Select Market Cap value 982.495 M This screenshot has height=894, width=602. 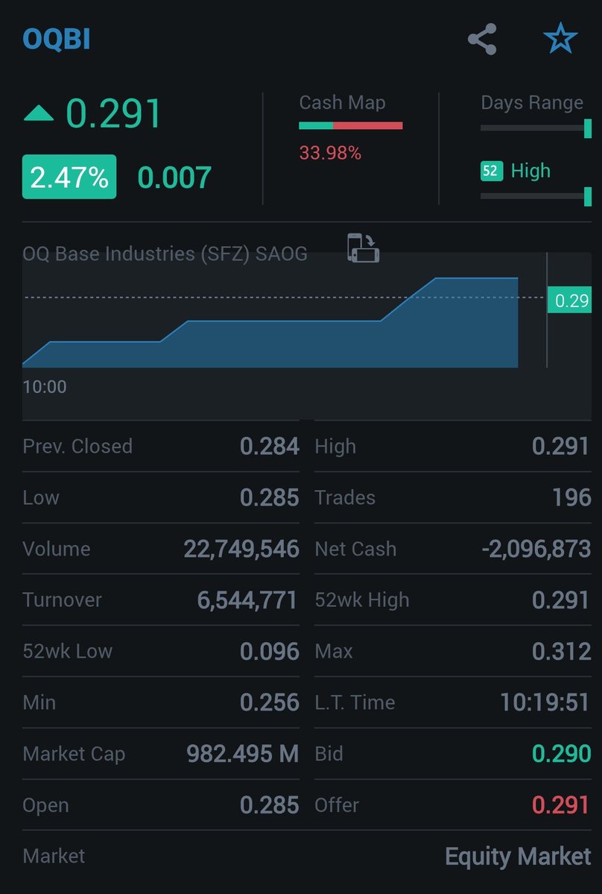click(243, 754)
